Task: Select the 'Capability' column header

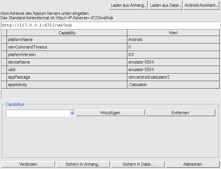Action: pos(67,33)
